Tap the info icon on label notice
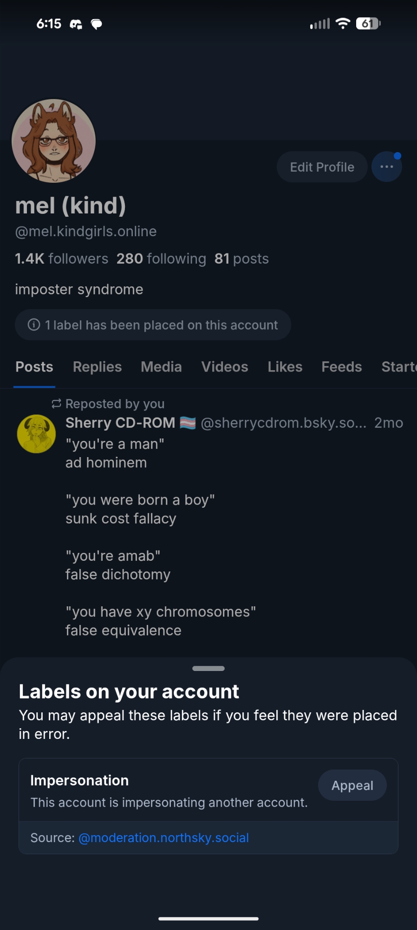This screenshot has width=417, height=930. [x=34, y=325]
